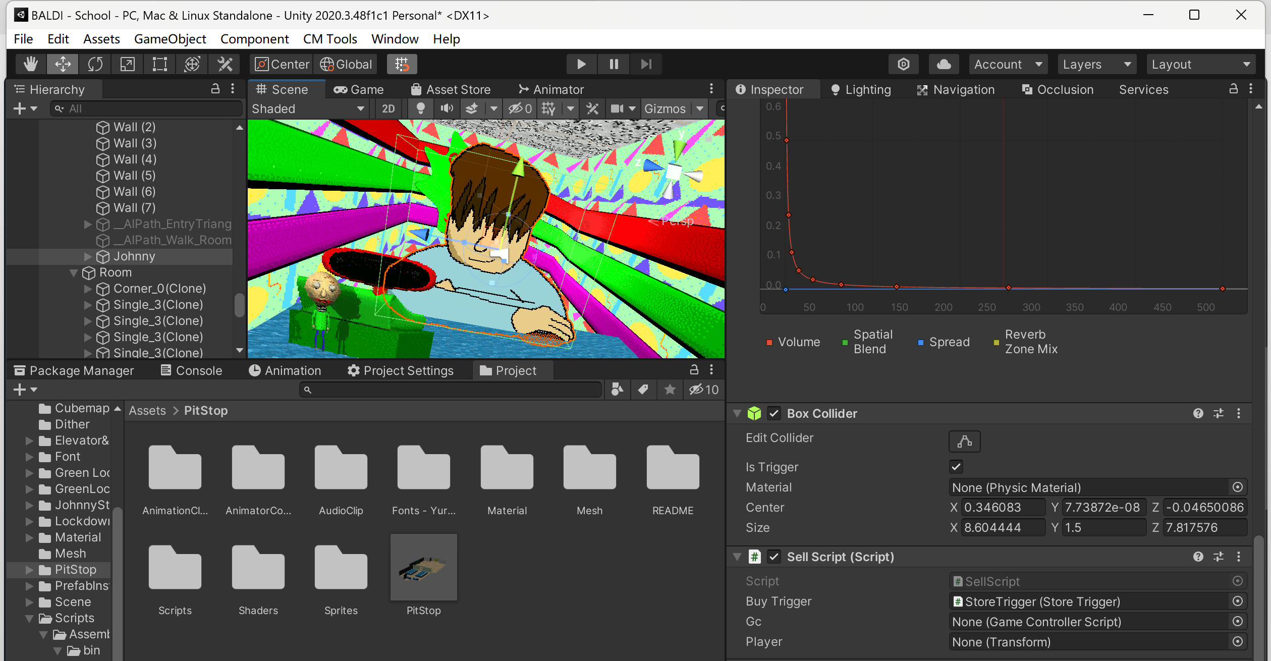Image resolution: width=1271 pixels, height=661 pixels.
Task: Toggle scene audio with the speaker icon
Action: point(446,108)
